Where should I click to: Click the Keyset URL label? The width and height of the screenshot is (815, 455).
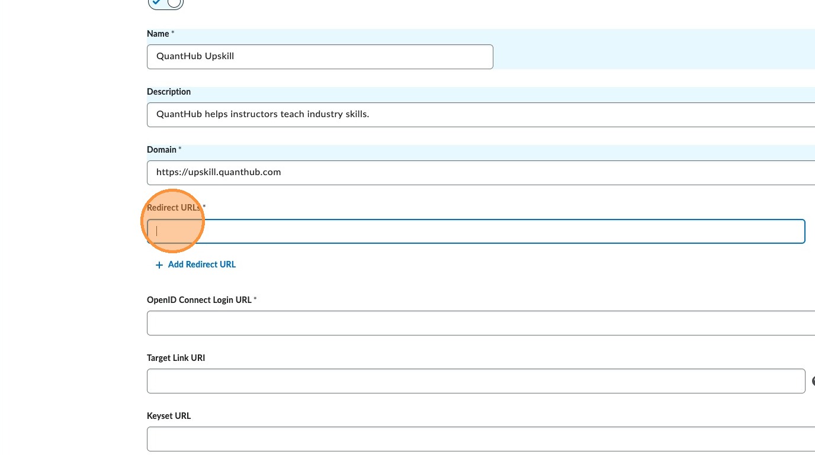tap(169, 416)
